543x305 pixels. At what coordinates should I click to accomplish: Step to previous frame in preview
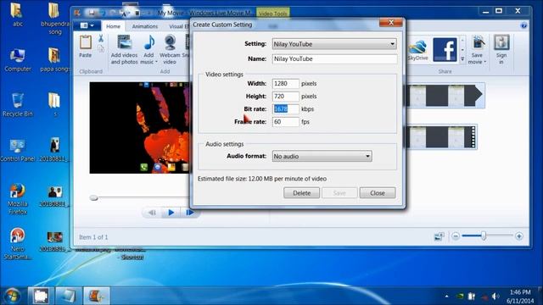152,213
